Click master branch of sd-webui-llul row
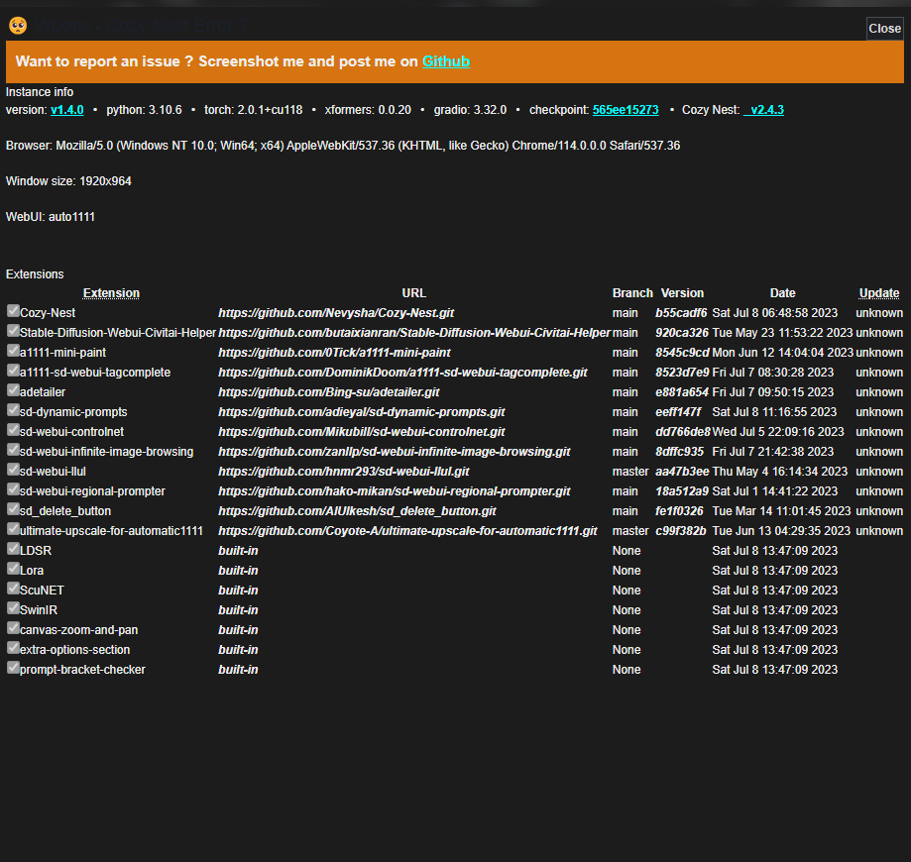 (629, 471)
